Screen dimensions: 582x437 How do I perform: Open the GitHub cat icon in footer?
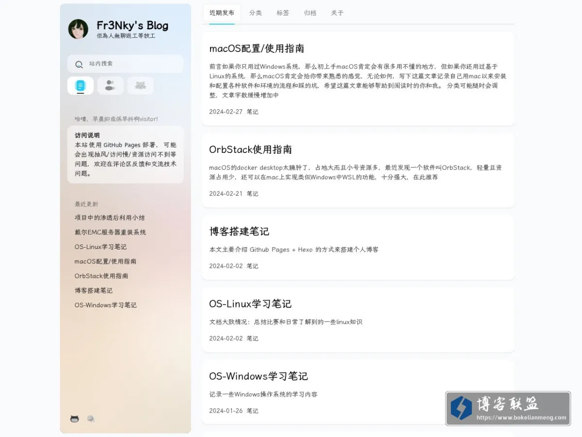75,419
